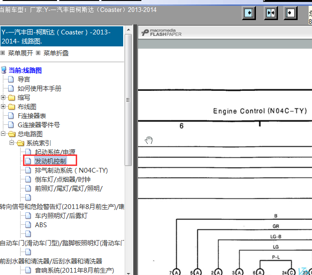The image size is (312, 275).
Task: Click the 菜单折叠 menu collapse icon
Action: (x=38, y=53)
